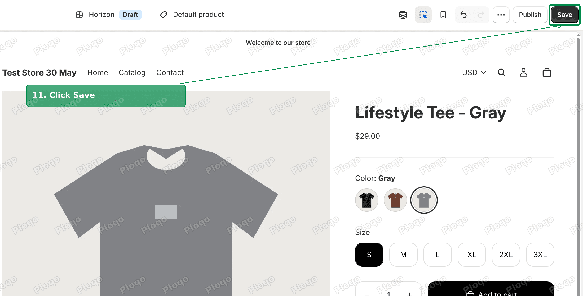Click the Lifestyle Tee - Gray title

431,113
